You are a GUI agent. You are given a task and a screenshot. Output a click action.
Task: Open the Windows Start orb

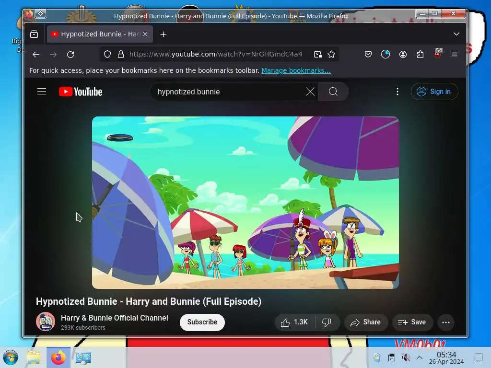11,357
